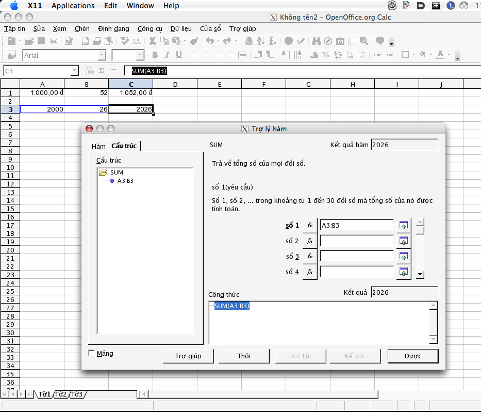
Task: Click the Được button
Action: [412, 356]
